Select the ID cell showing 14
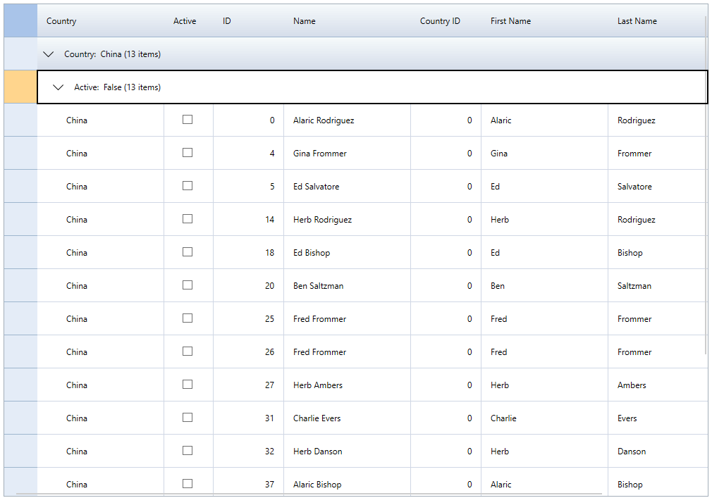 [x=248, y=220]
